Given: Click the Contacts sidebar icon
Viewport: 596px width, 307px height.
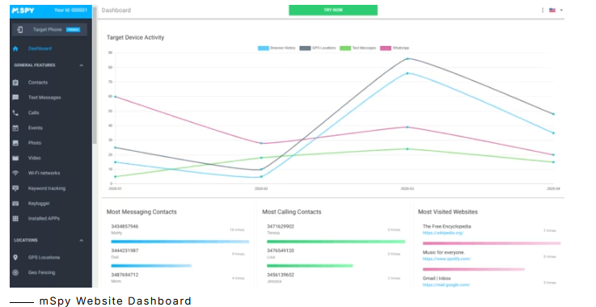Looking at the screenshot, I should coord(15,82).
